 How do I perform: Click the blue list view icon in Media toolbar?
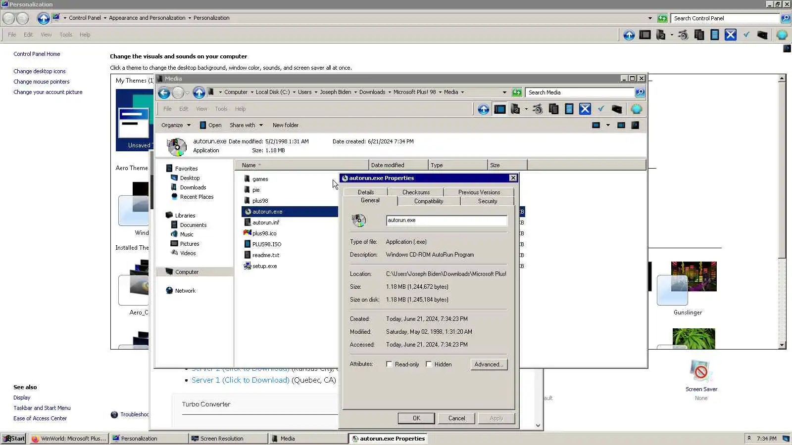(x=569, y=109)
